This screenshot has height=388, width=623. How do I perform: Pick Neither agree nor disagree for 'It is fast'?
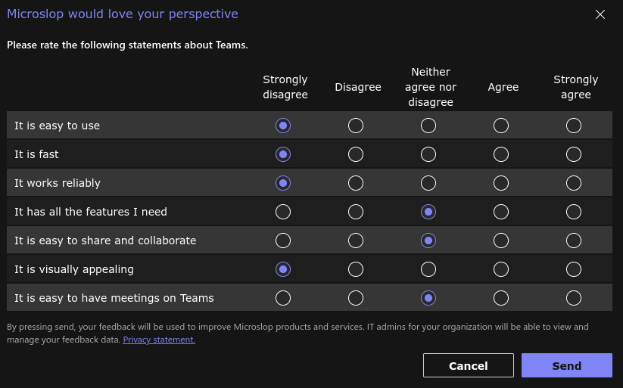click(428, 154)
